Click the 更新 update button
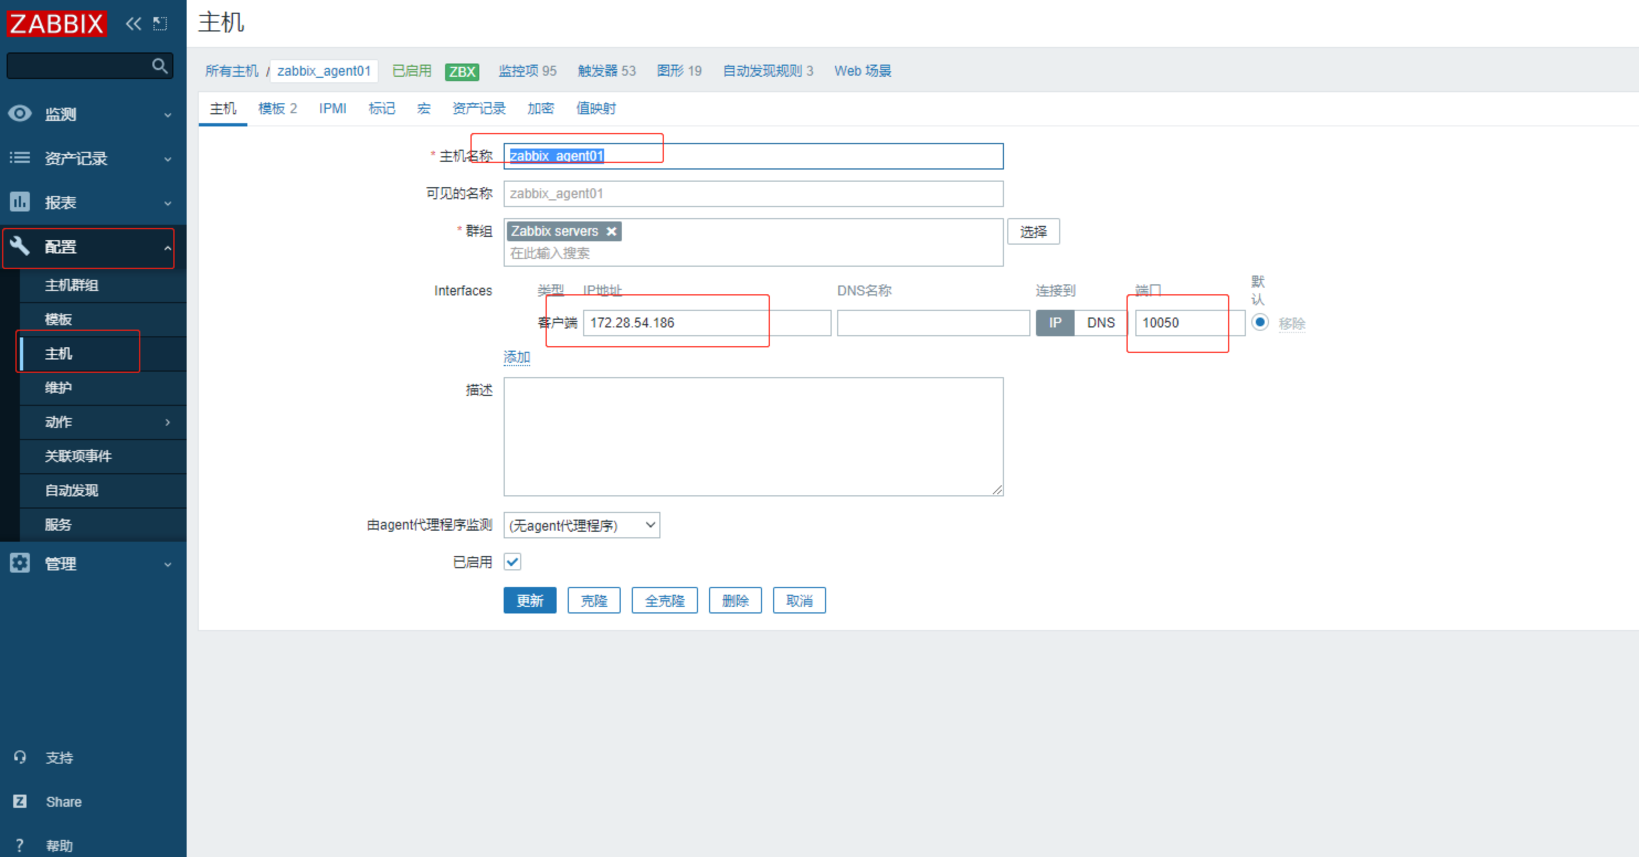The image size is (1639, 857). point(530,601)
